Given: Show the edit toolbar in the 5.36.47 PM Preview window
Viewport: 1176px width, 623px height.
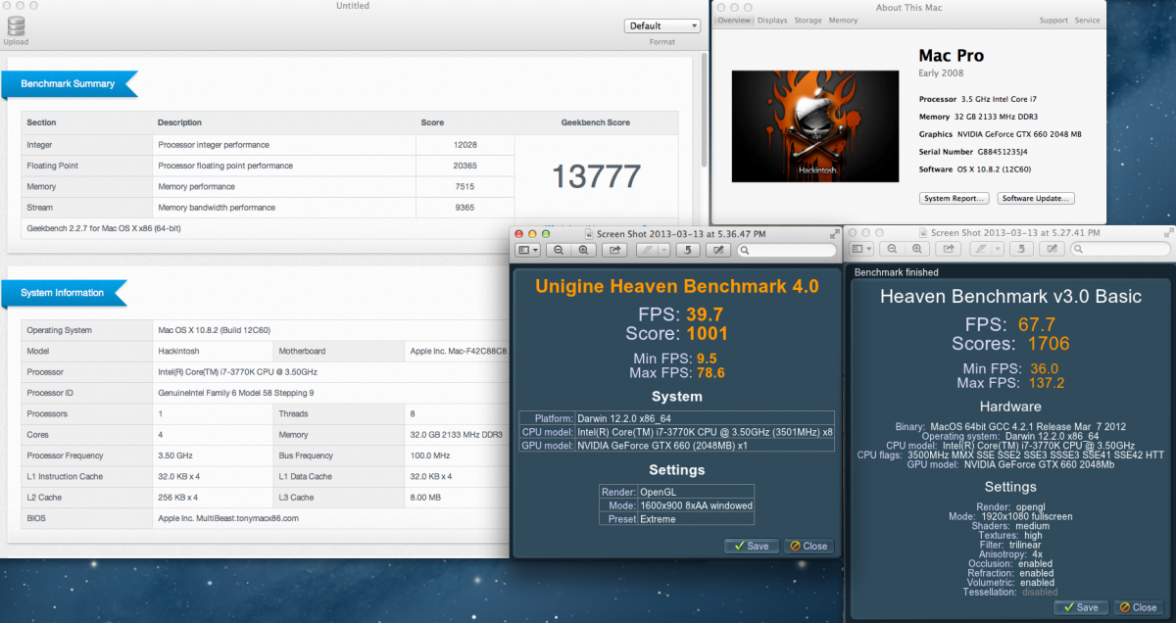Looking at the screenshot, I should (719, 250).
